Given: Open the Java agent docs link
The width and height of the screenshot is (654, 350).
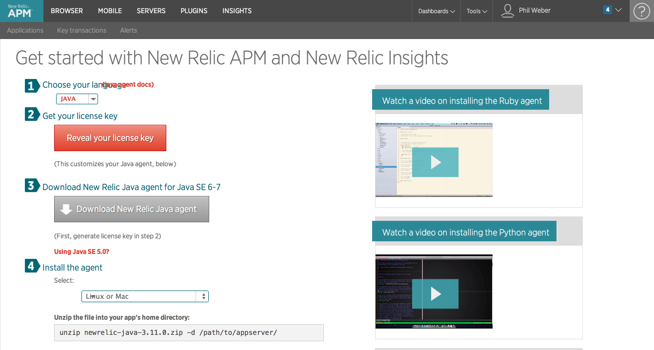Looking at the screenshot, I should [x=128, y=84].
